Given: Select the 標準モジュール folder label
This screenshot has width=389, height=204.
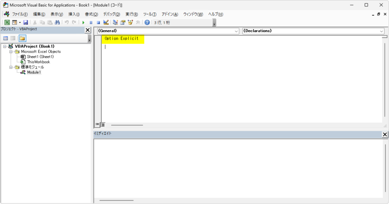Looking at the screenshot, I should pos(33,67).
